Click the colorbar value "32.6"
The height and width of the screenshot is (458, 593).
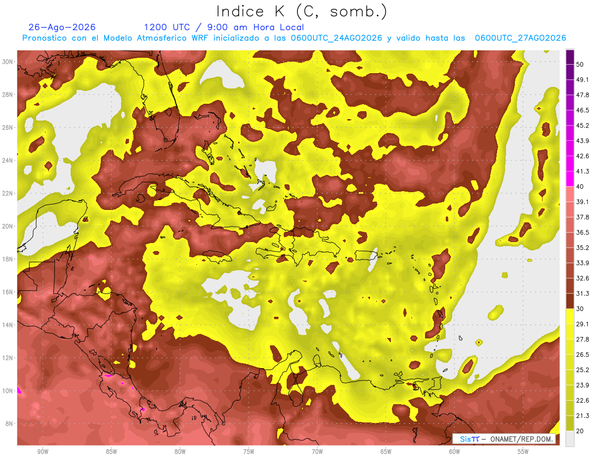(x=583, y=278)
